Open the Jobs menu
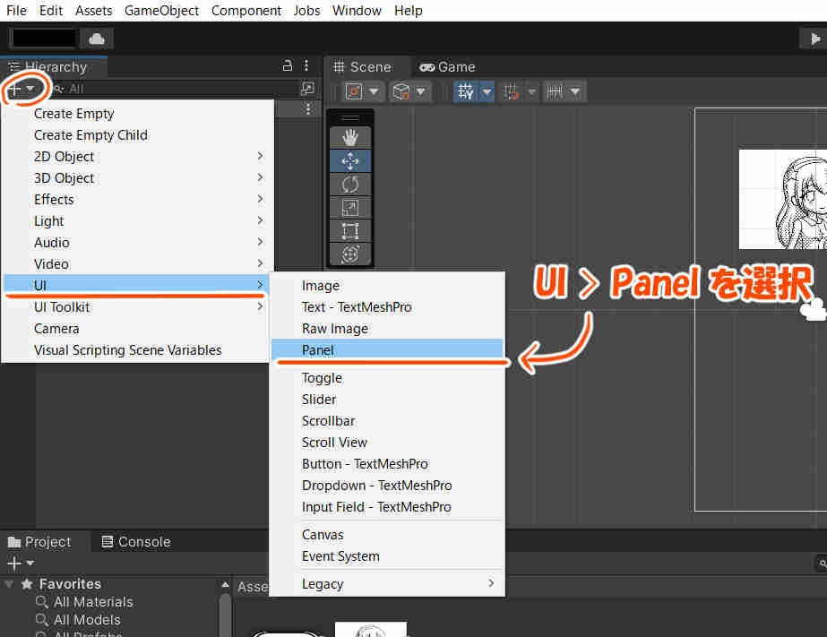The height and width of the screenshot is (637, 827). (306, 11)
